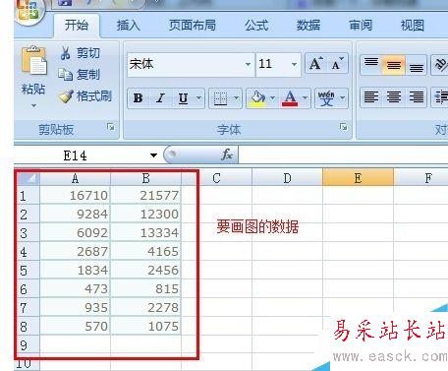The height and width of the screenshot is (371, 448).
Task: Expand underline style dropdown arrow
Action: 198,98
